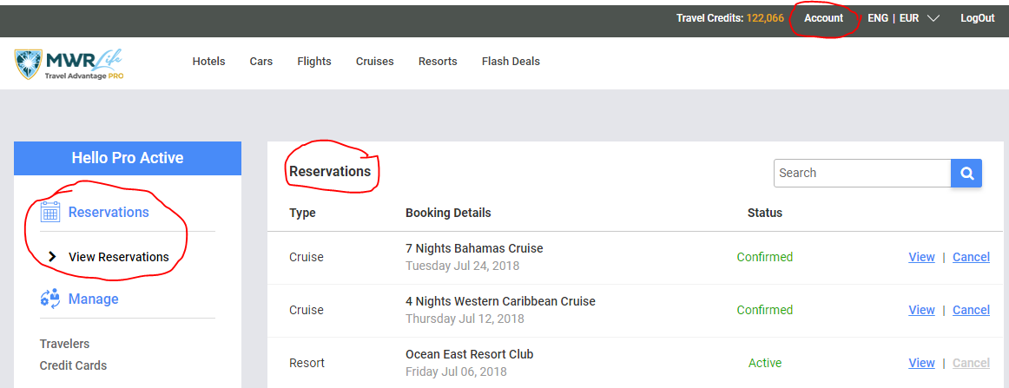Cancel the 4 Nights Western Caribbean Cruise
Viewport: 1009px width, 388px height.
tap(971, 310)
